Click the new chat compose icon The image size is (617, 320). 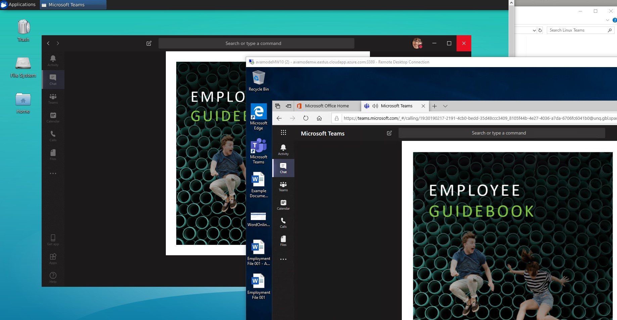pyautogui.click(x=389, y=133)
